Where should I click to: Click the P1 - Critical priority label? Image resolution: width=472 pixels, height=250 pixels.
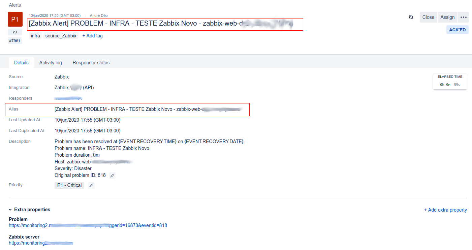[x=69, y=185]
